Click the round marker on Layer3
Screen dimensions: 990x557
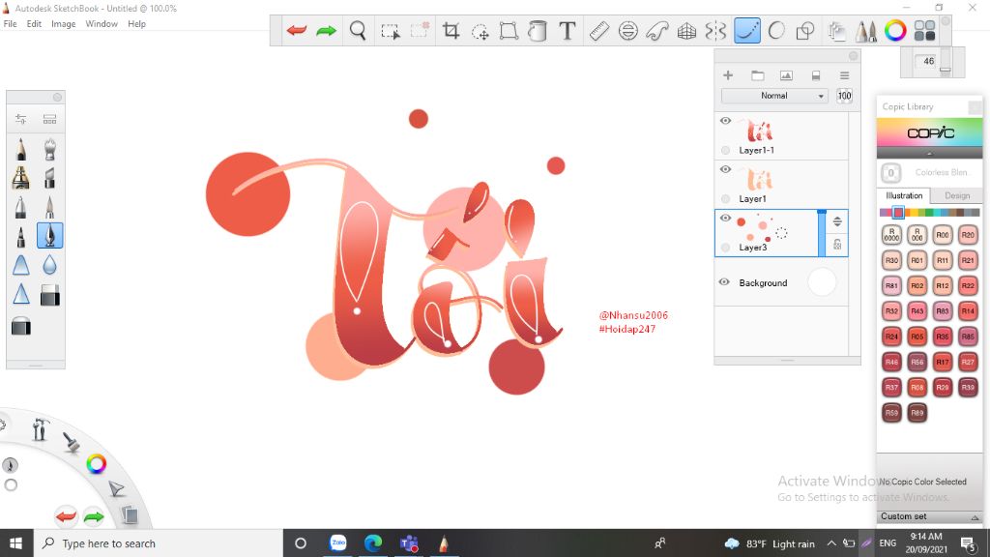click(725, 248)
